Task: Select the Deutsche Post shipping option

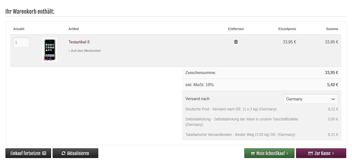Action: click(231, 109)
